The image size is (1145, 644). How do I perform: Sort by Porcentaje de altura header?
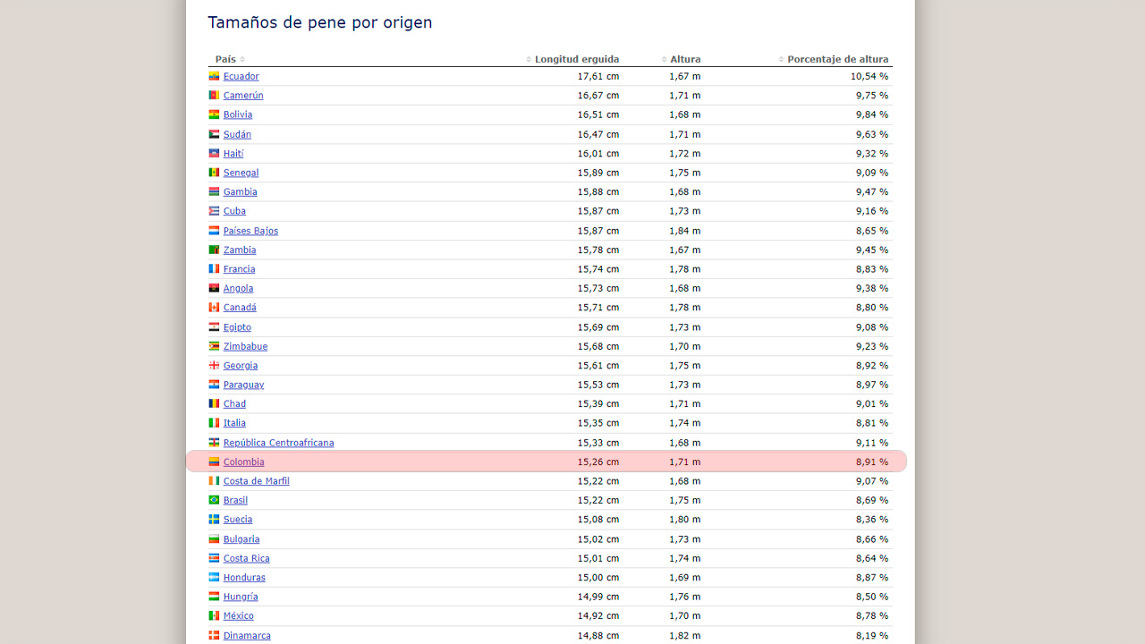[x=834, y=59]
